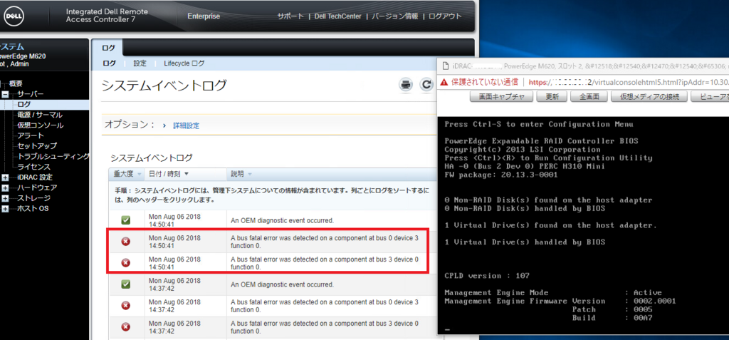This screenshot has width=729, height=340.
Task: Refresh the system event log page
Action: (x=426, y=85)
